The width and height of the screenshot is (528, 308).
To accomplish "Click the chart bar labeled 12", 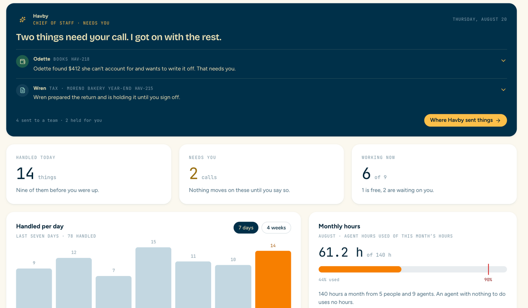I will pyautogui.click(x=74, y=283).
